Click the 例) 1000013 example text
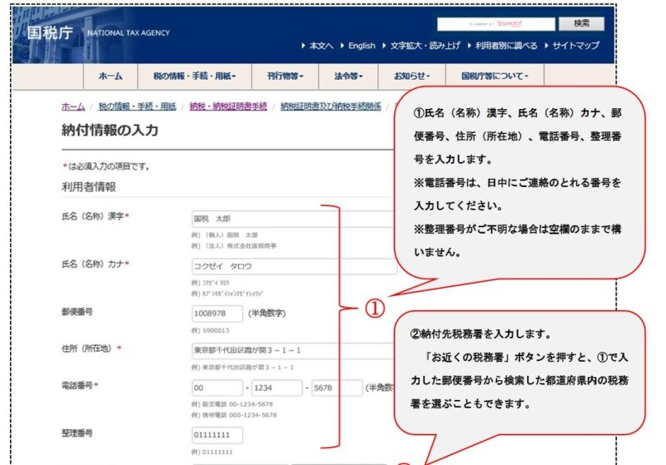Viewport: 666px width, 465px height. pyautogui.click(x=210, y=330)
